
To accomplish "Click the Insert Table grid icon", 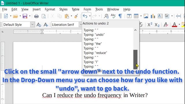I will 136,16.
